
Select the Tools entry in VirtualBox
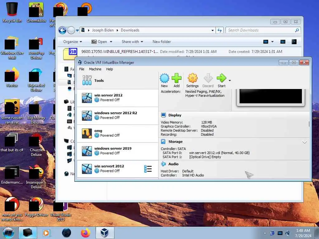pos(117,81)
